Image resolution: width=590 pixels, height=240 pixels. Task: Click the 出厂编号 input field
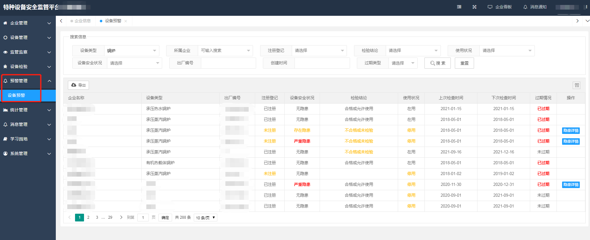click(228, 63)
